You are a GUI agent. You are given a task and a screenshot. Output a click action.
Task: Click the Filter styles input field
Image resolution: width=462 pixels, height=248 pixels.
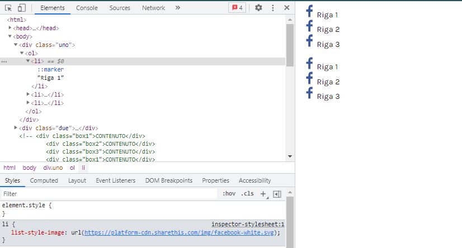pyautogui.click(x=109, y=194)
